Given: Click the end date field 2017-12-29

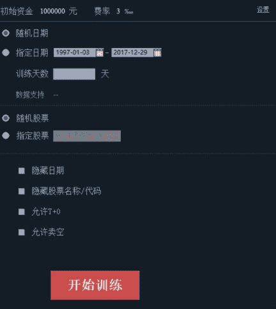Looking at the screenshot, I should point(132,52).
